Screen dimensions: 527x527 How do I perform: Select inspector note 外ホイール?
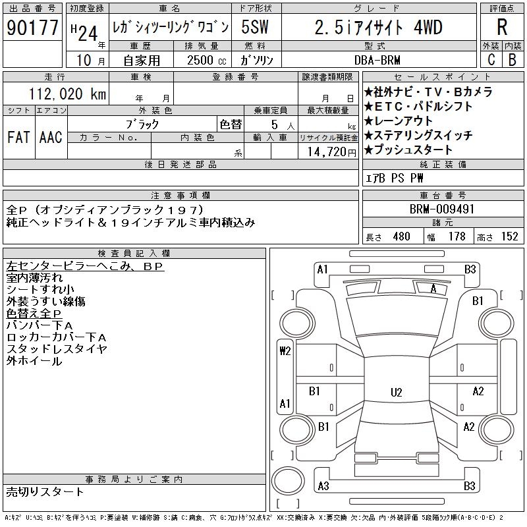click(x=34, y=361)
